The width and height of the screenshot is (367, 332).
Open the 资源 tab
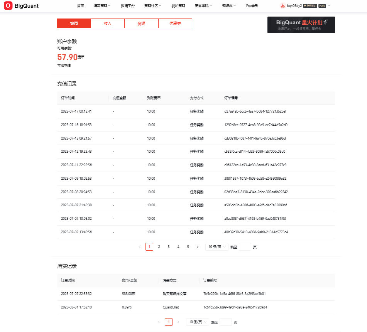[x=141, y=24]
